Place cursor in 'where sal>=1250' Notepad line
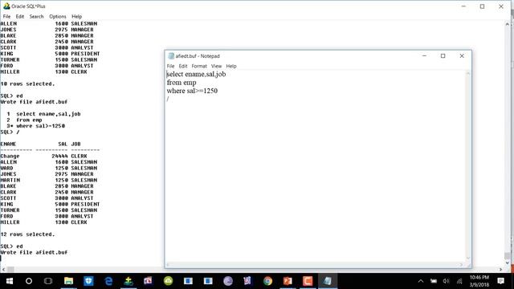The width and height of the screenshot is (514, 289). tap(192, 91)
